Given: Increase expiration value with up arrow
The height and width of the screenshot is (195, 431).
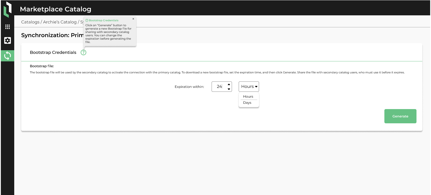Looking at the screenshot, I should [229, 84].
